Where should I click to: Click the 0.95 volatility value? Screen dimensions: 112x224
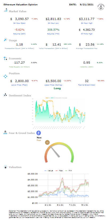coord(87,63)
